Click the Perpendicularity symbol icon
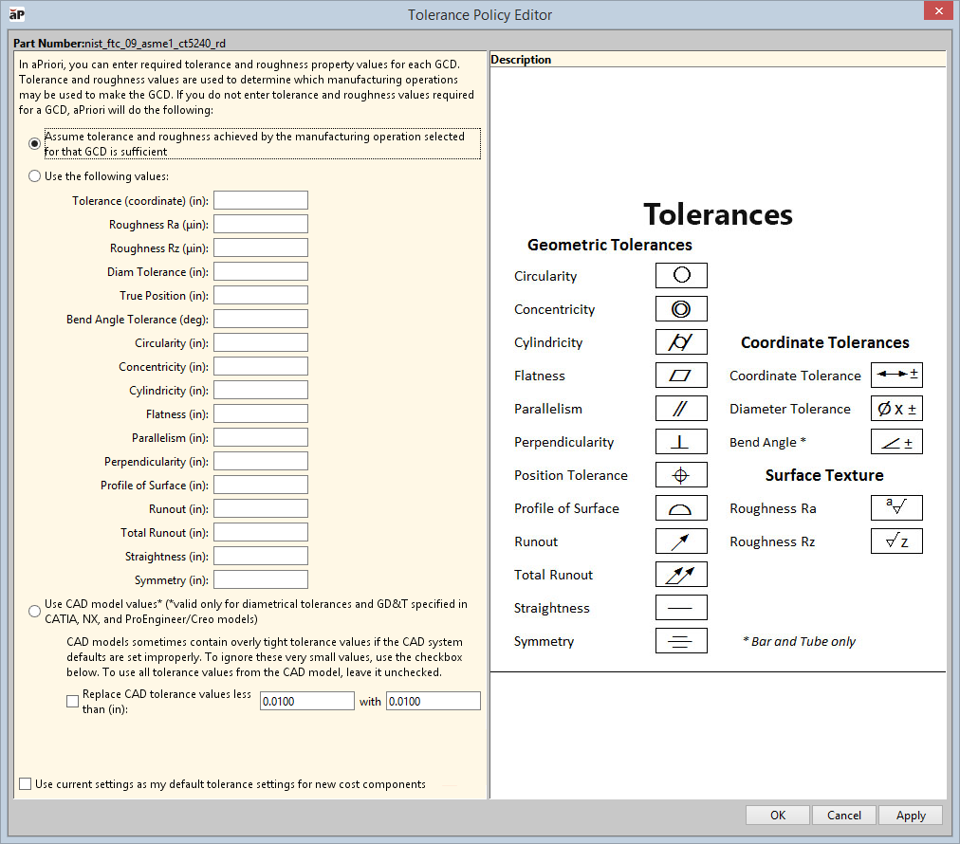Image resolution: width=960 pixels, height=844 pixels. point(681,441)
